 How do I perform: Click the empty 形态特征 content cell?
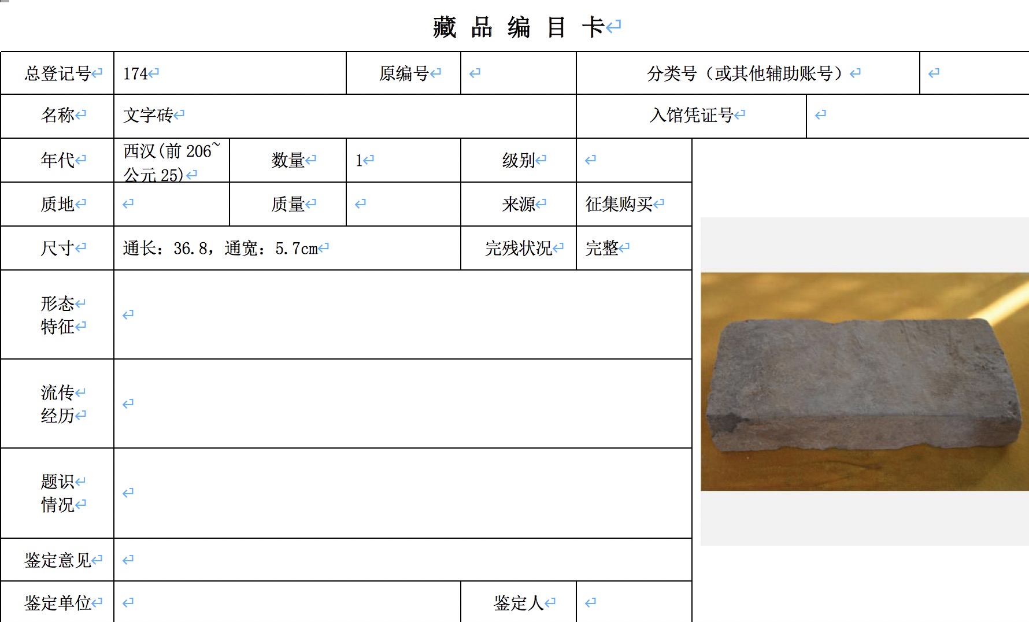coord(403,314)
